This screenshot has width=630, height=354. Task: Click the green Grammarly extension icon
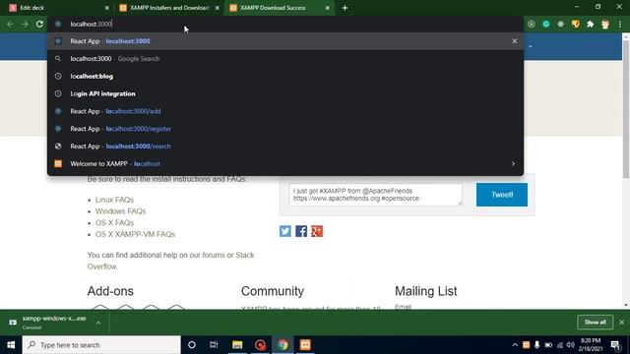pos(546,24)
